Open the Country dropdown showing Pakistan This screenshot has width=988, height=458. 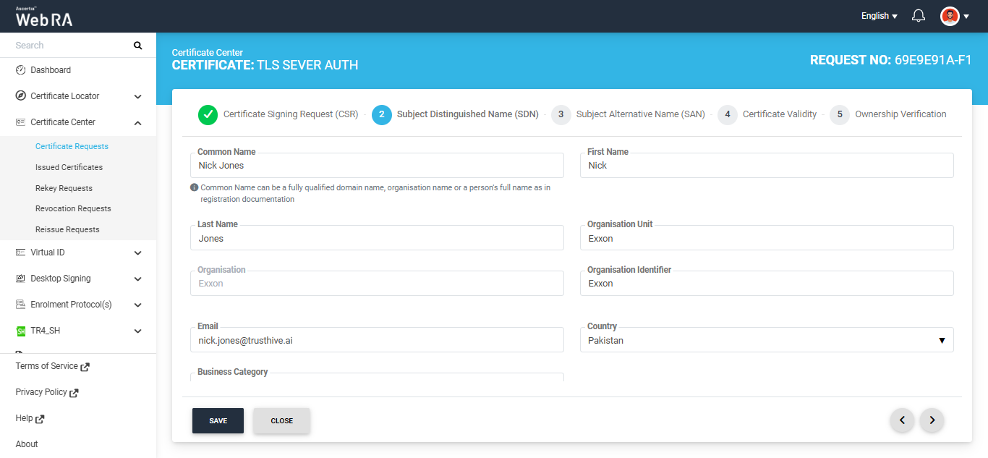coord(767,340)
